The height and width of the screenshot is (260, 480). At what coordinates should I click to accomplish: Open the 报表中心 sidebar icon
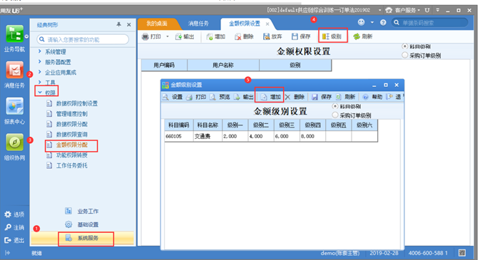tap(14, 106)
